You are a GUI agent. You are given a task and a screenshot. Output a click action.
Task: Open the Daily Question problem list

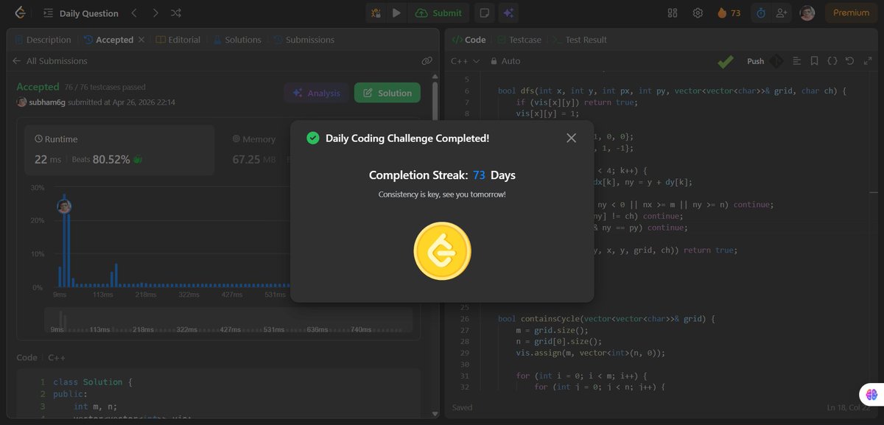pyautogui.click(x=80, y=13)
